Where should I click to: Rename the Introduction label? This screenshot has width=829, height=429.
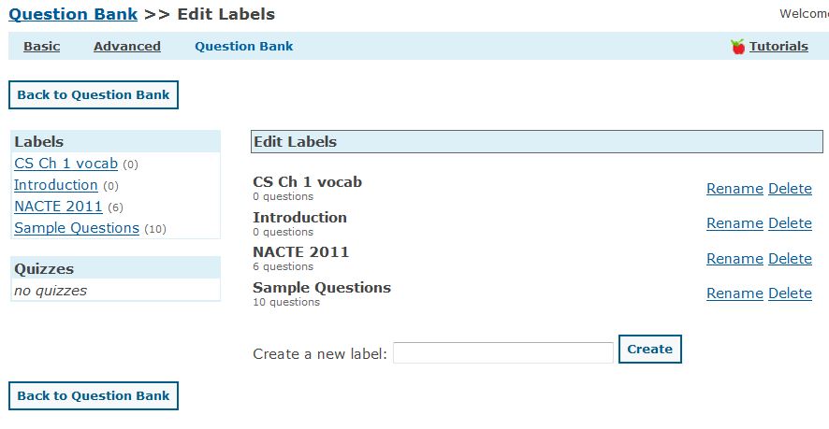coord(734,223)
